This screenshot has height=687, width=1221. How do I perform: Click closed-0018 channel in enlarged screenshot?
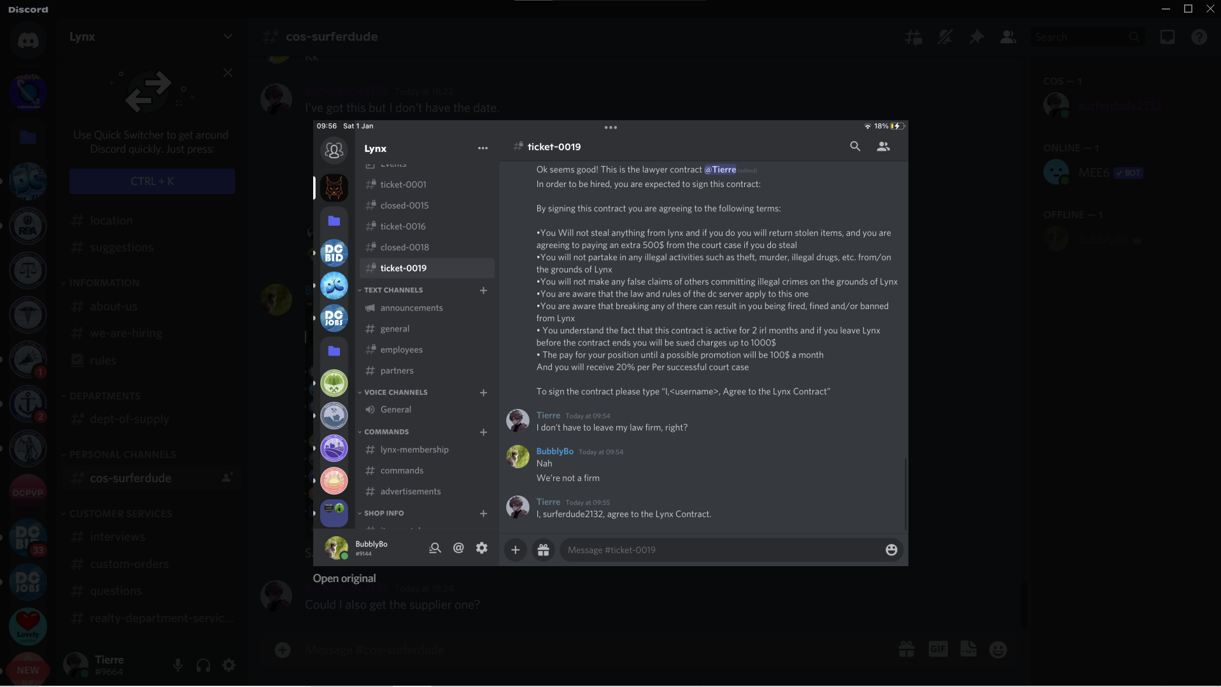427,247
